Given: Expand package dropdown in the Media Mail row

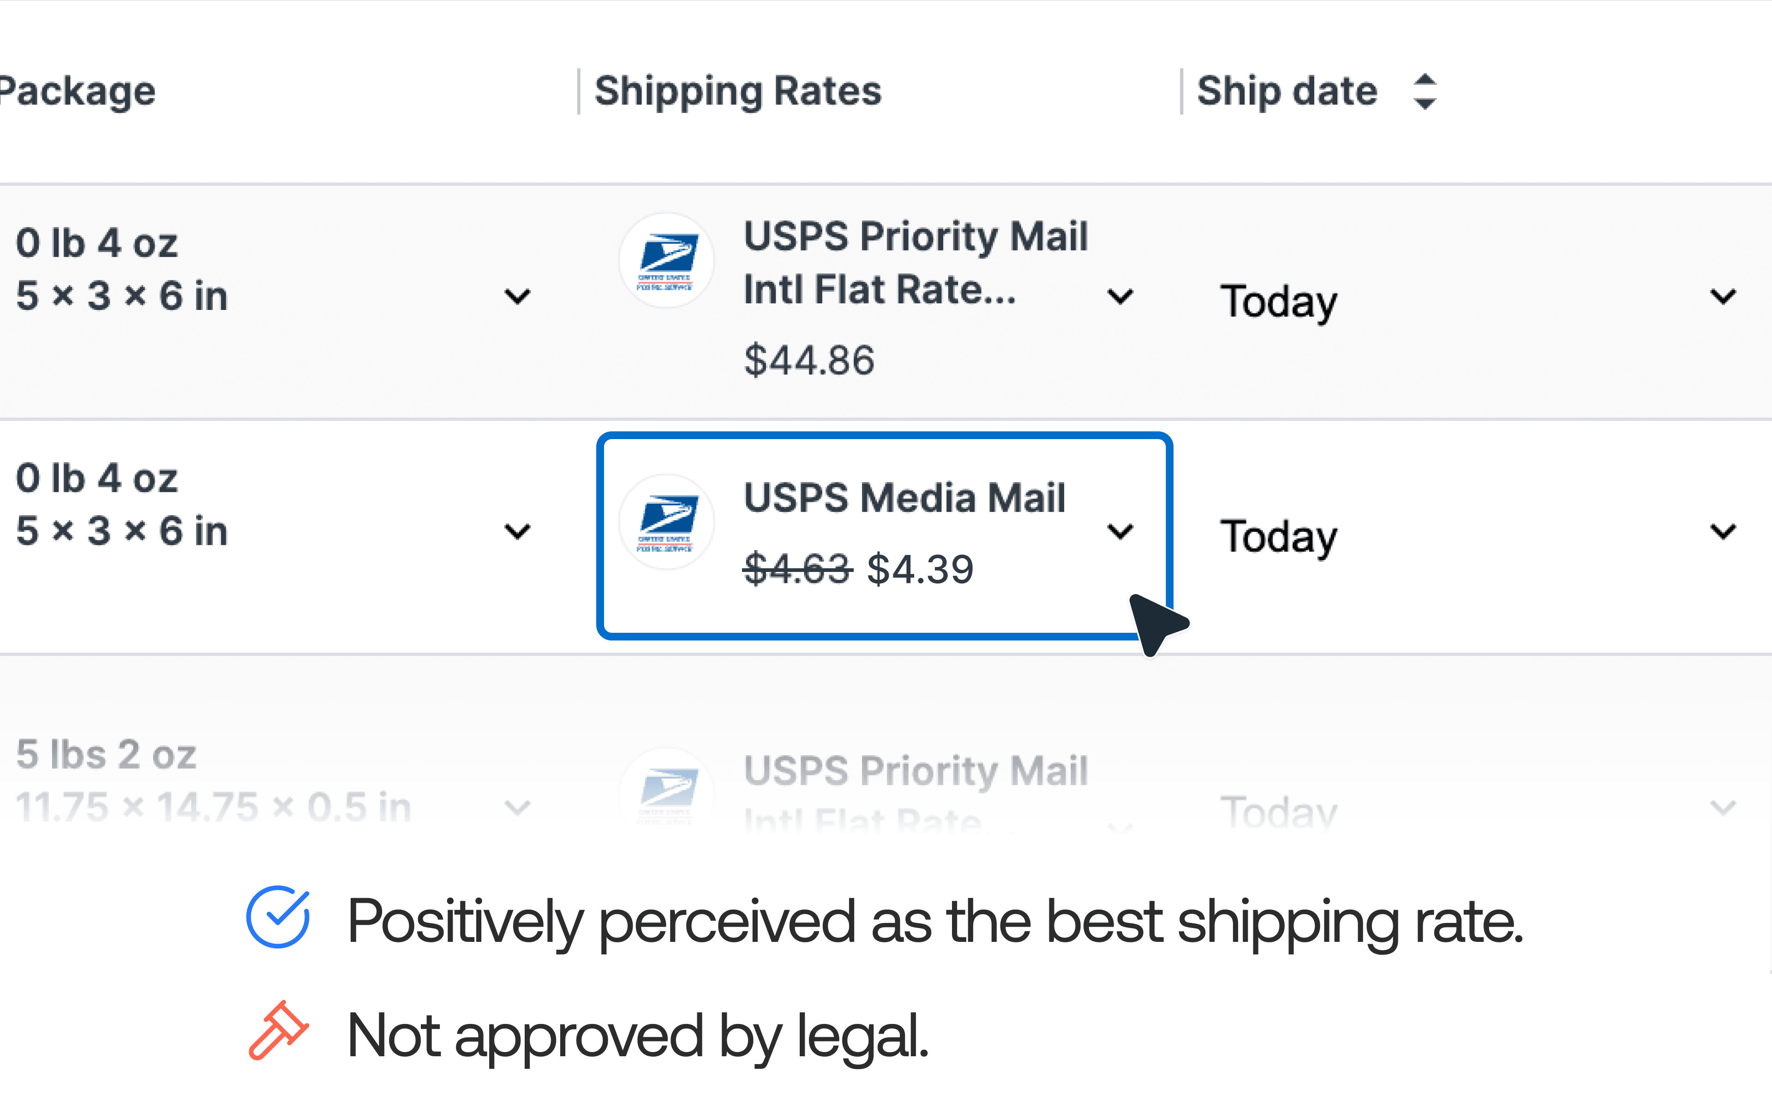Looking at the screenshot, I should 518,531.
